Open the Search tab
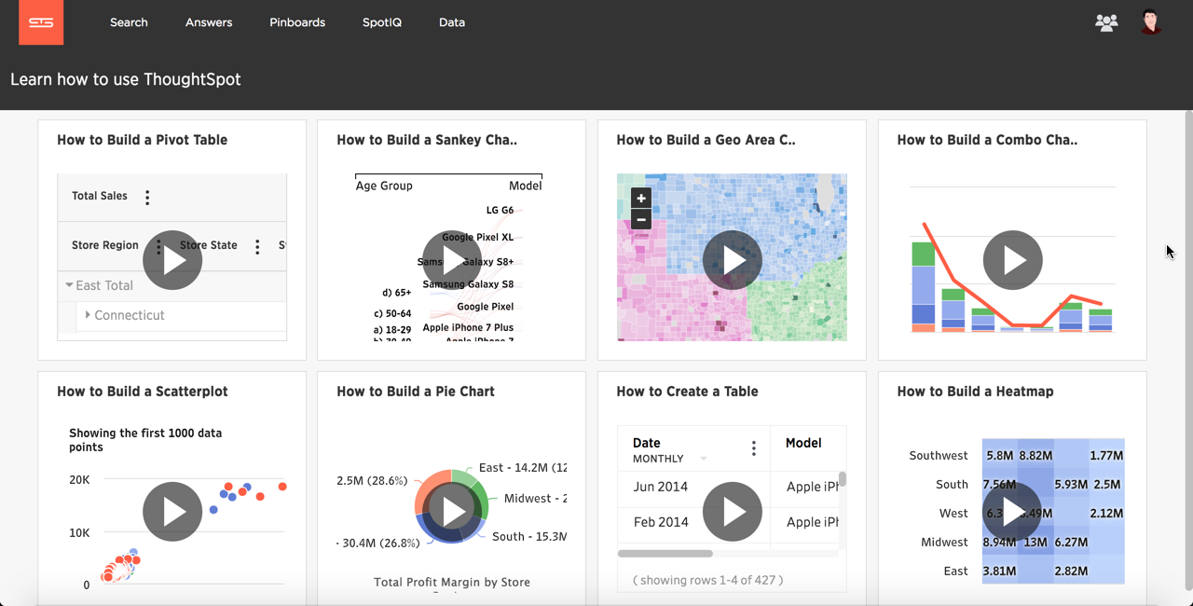 point(129,22)
